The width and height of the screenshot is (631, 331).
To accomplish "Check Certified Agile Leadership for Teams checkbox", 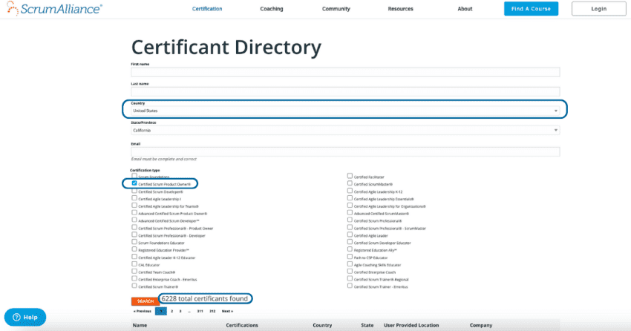I will tap(134, 206).
